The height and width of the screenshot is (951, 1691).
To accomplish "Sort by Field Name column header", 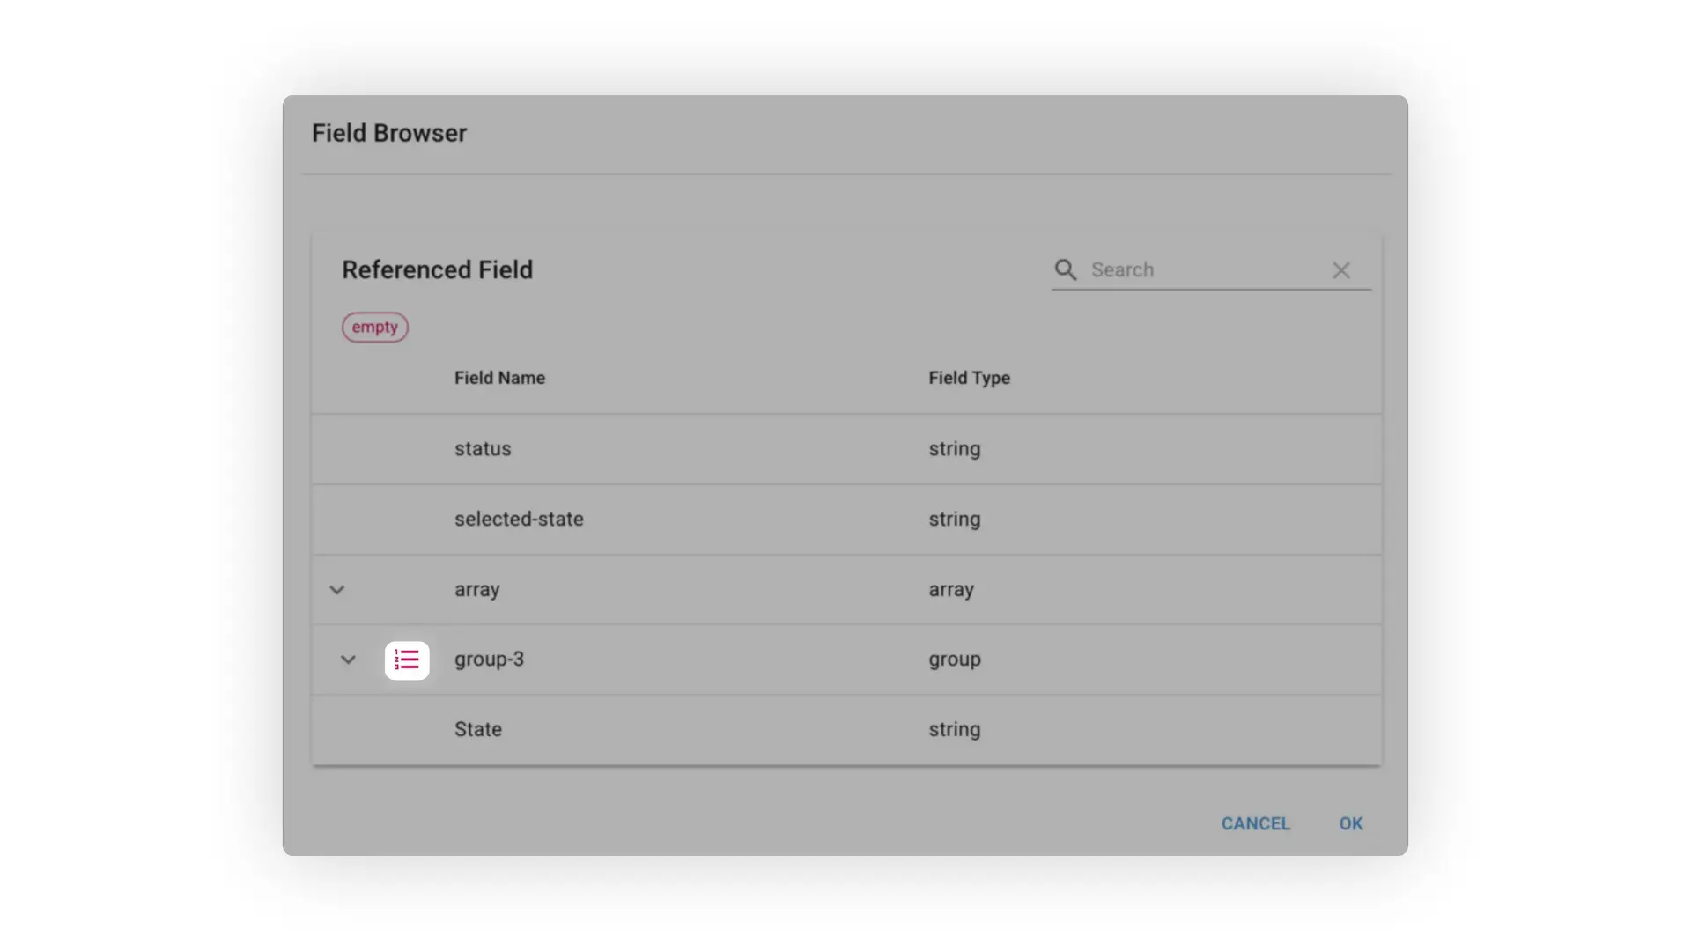I will pos(499,378).
